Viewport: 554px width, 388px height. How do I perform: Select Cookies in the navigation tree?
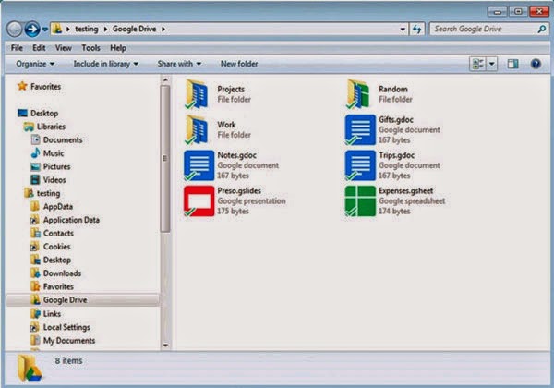(56, 247)
